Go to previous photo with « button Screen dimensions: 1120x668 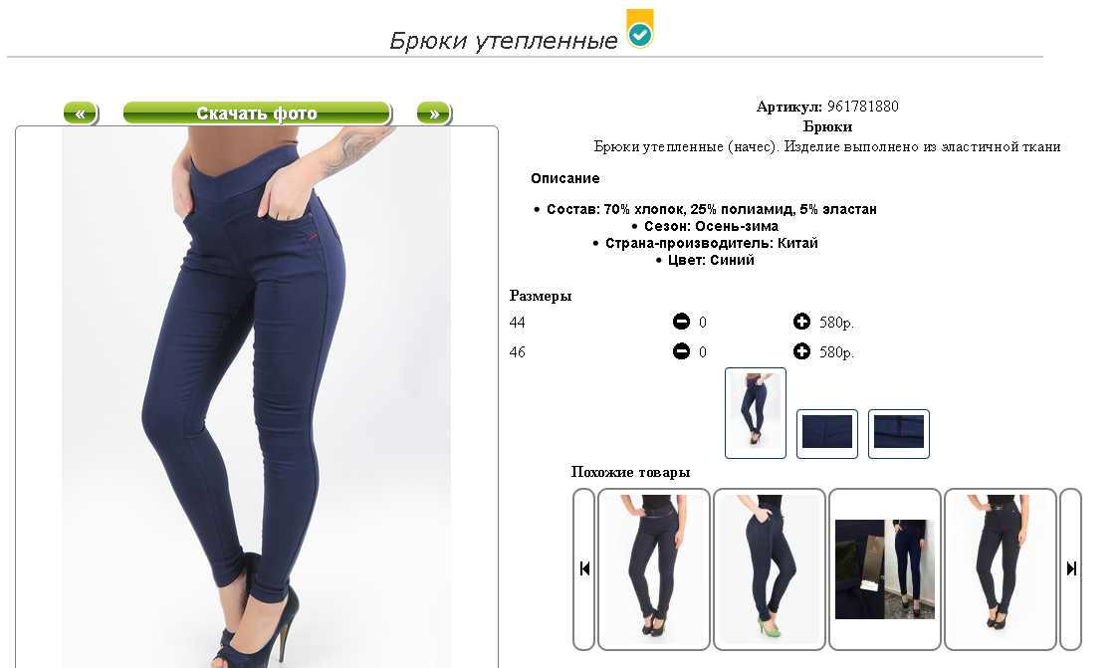tap(80, 112)
